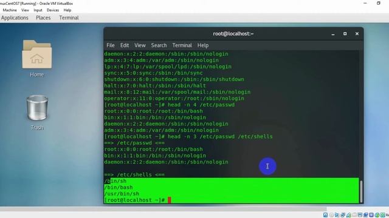This screenshot has width=389, height=218.
Task: Click the 'head -n 4 /etc/passwd' command line
Action: 169,105
